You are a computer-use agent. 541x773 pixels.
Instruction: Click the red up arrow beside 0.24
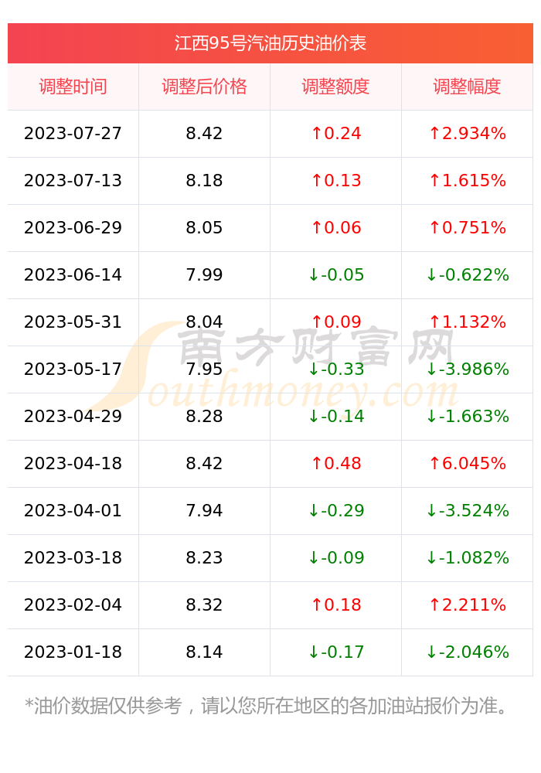(317, 133)
